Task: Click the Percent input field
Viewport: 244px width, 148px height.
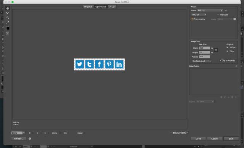Action: [204, 57]
